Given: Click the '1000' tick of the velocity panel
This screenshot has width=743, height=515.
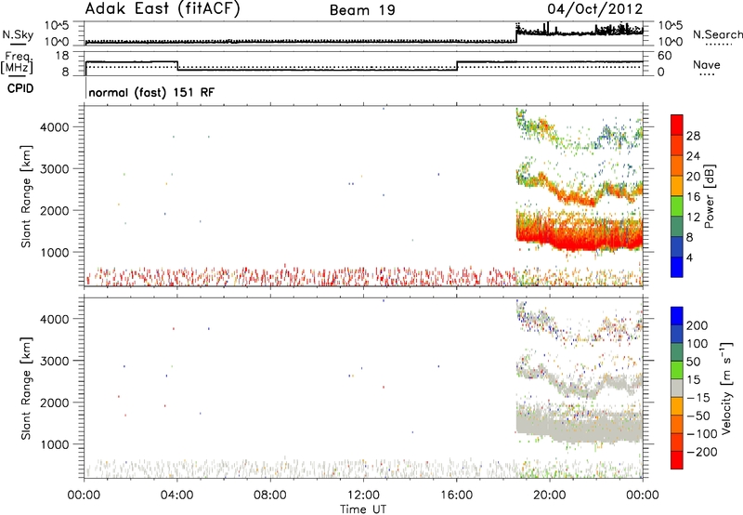Looking at the screenshot, I should click(x=55, y=444).
